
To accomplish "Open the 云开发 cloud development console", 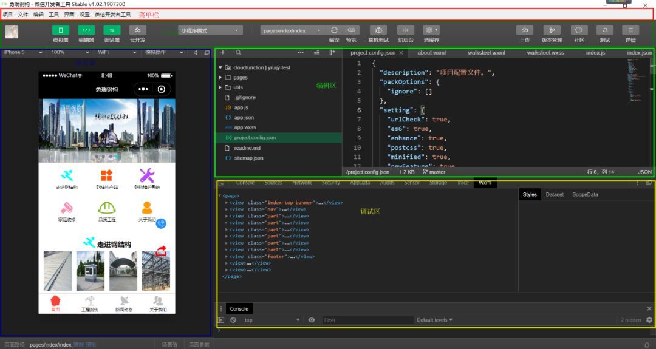I will point(137,30).
